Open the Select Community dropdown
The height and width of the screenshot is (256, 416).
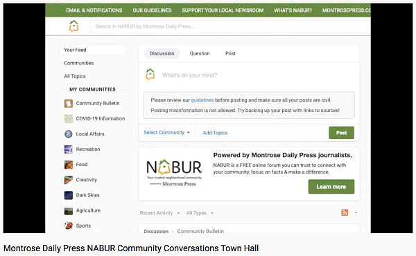point(166,132)
